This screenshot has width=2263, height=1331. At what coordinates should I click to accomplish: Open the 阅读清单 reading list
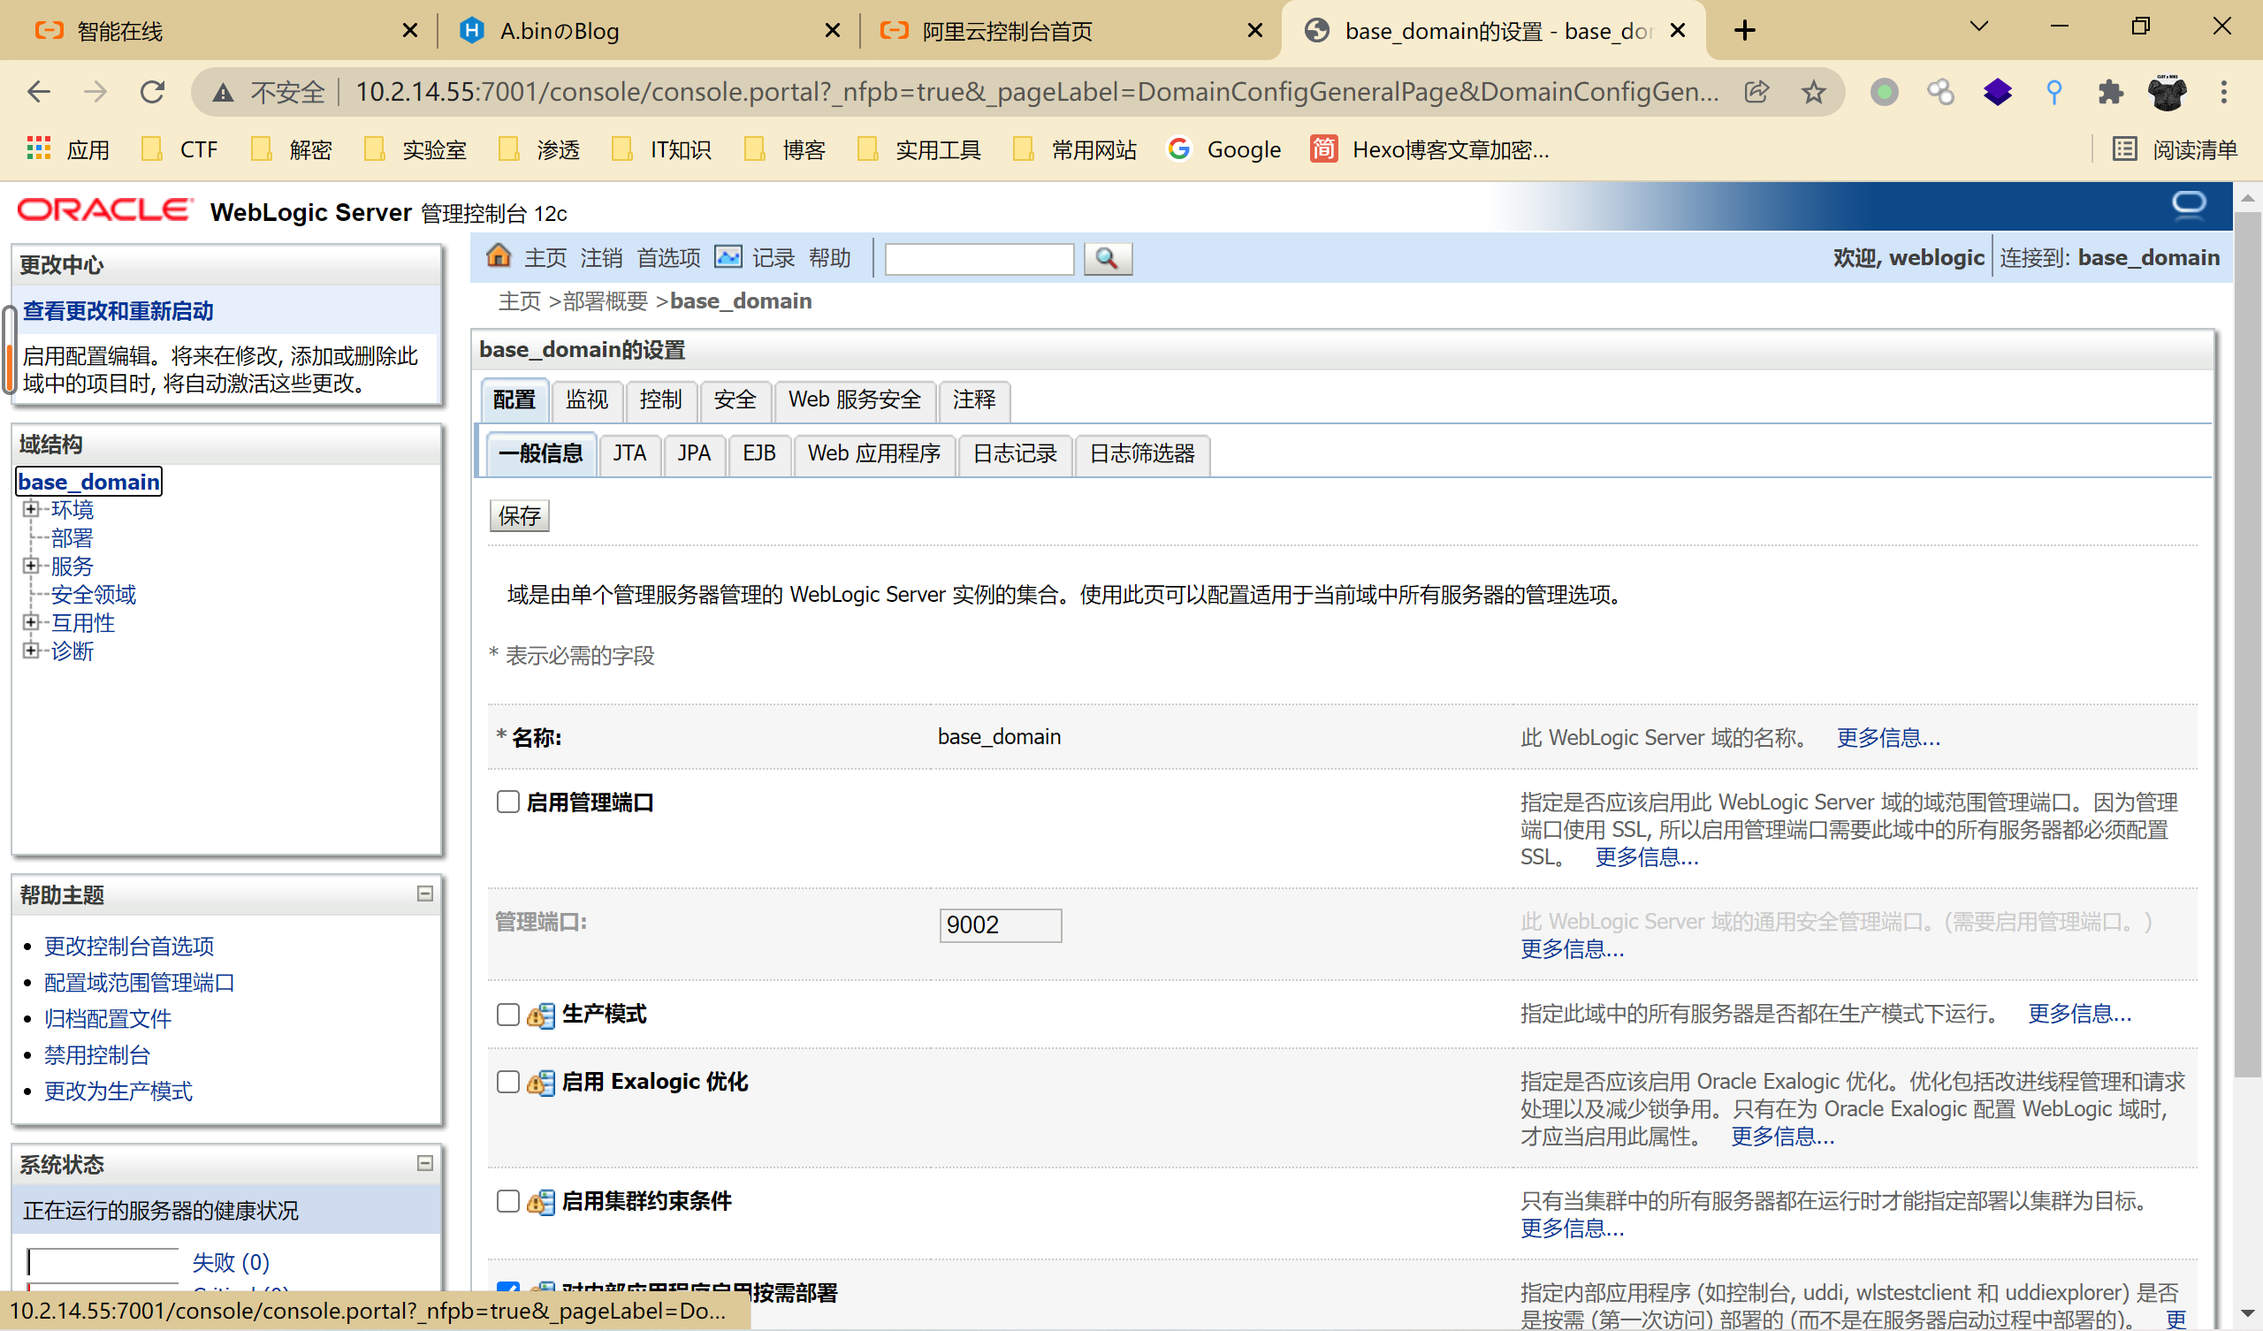(x=2174, y=149)
